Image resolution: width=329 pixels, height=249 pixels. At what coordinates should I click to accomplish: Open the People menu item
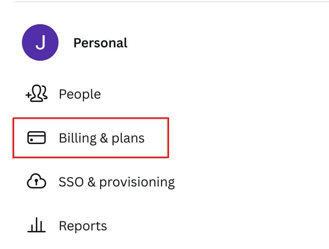tap(80, 94)
